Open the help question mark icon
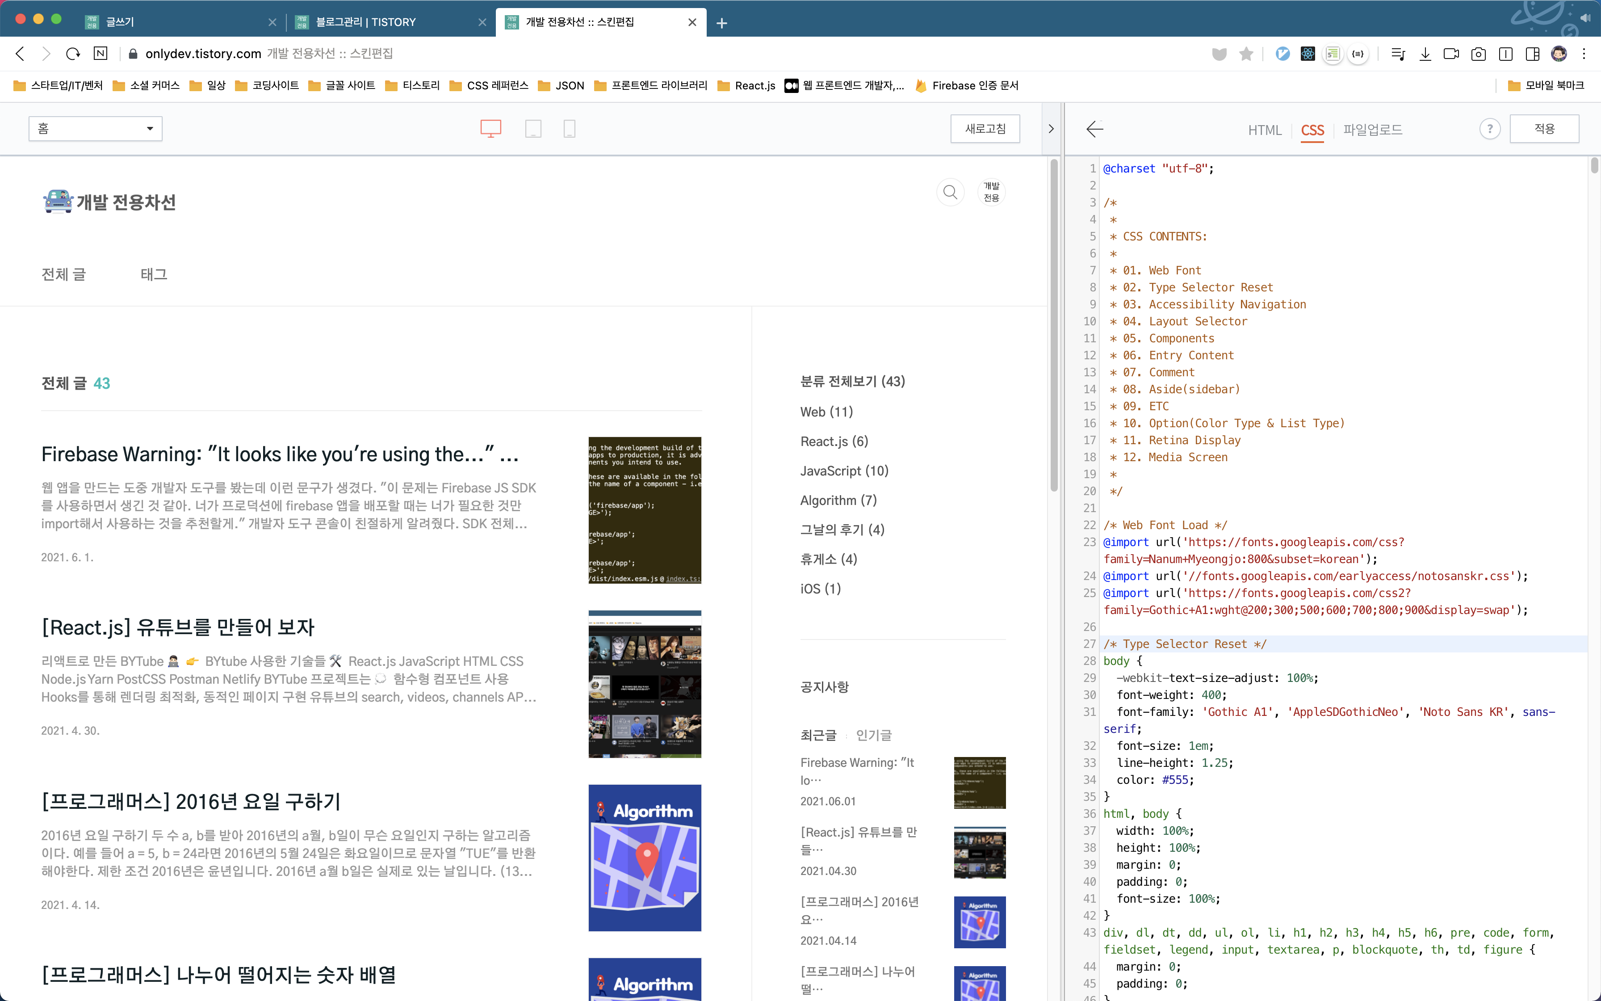1601x1001 pixels. point(1489,129)
